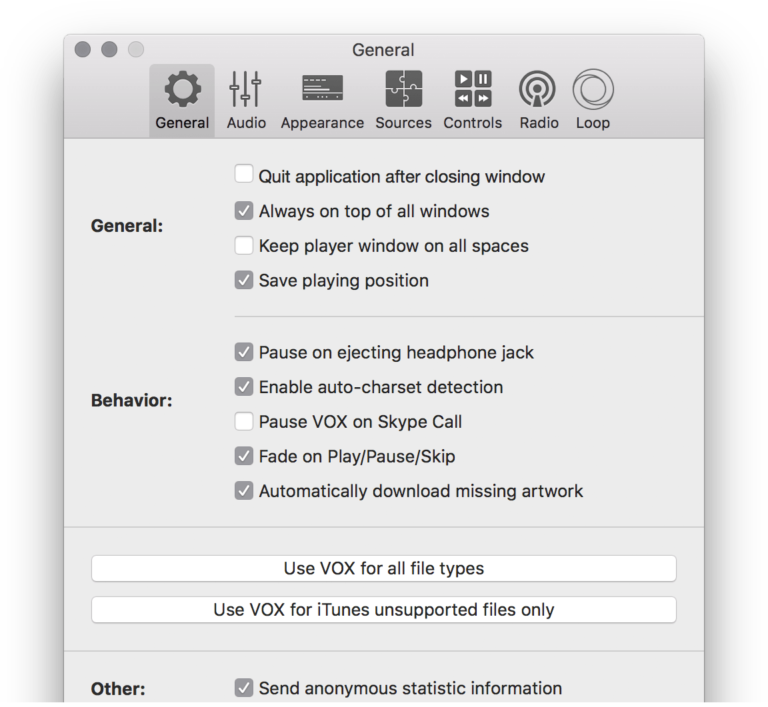768x707 pixels.
Task: Enable Pause VOX on Skype Call
Action: pos(244,421)
